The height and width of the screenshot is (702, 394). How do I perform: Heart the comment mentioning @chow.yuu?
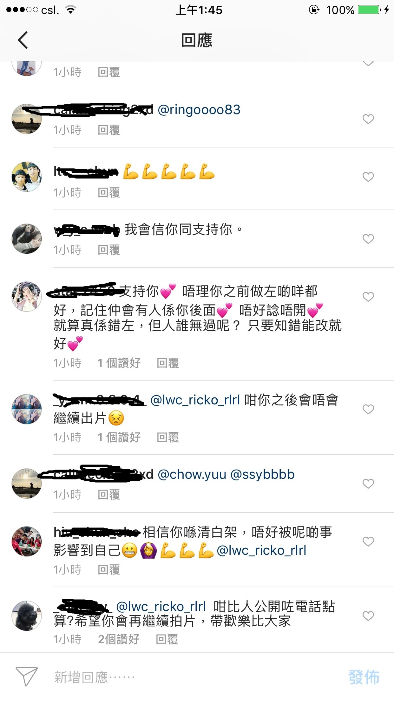368,484
